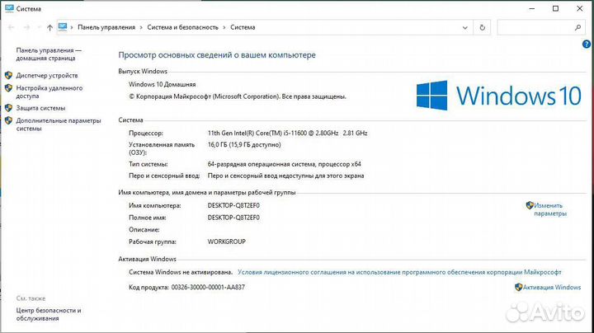The height and width of the screenshot is (333, 594).
Task: Click the page heading Просмотр основных сведений
Action: point(217,55)
